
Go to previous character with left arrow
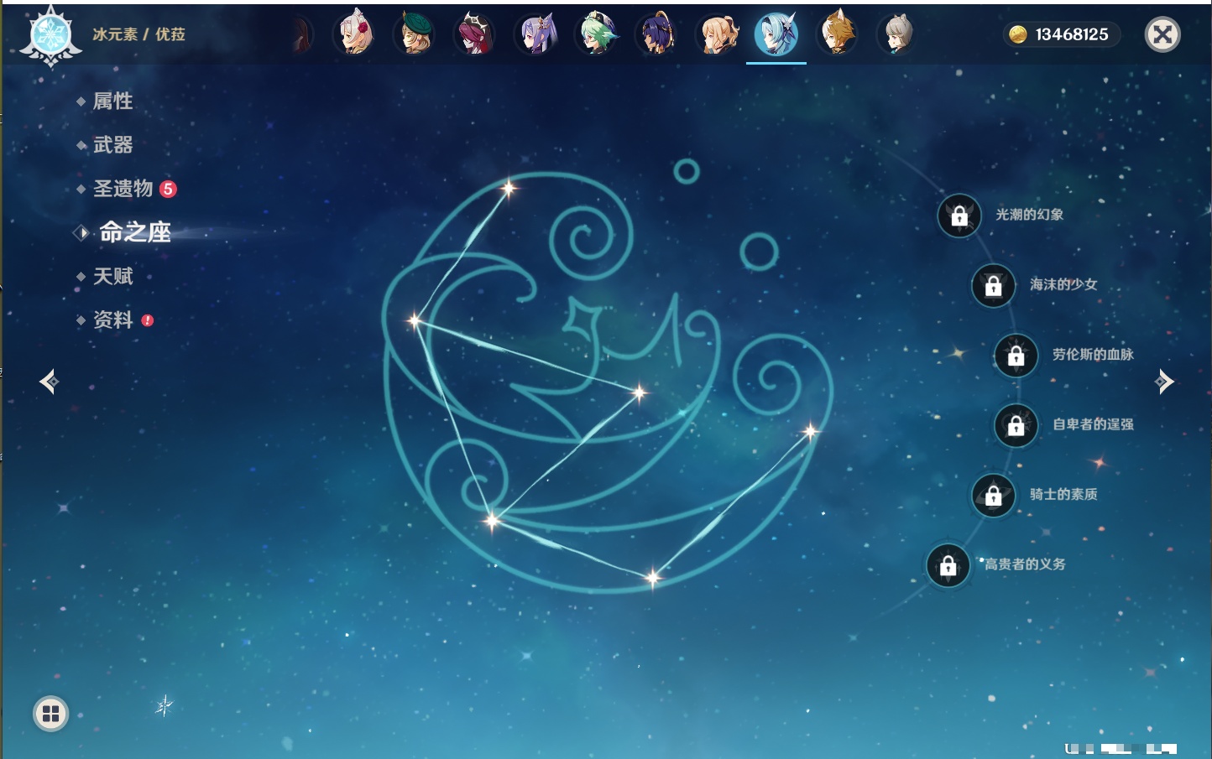[49, 382]
